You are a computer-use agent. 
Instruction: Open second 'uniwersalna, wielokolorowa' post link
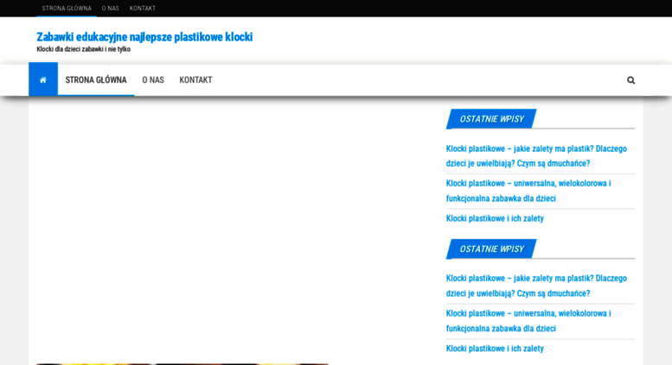tap(528, 321)
